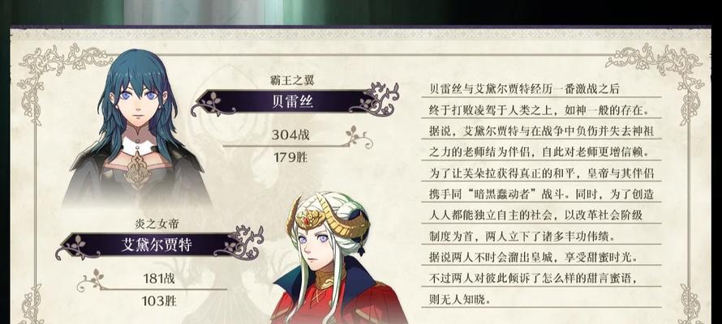Image resolution: width=722 pixels, height=324 pixels.
Task: Click the 181战 battle count
Action: [x=158, y=278]
